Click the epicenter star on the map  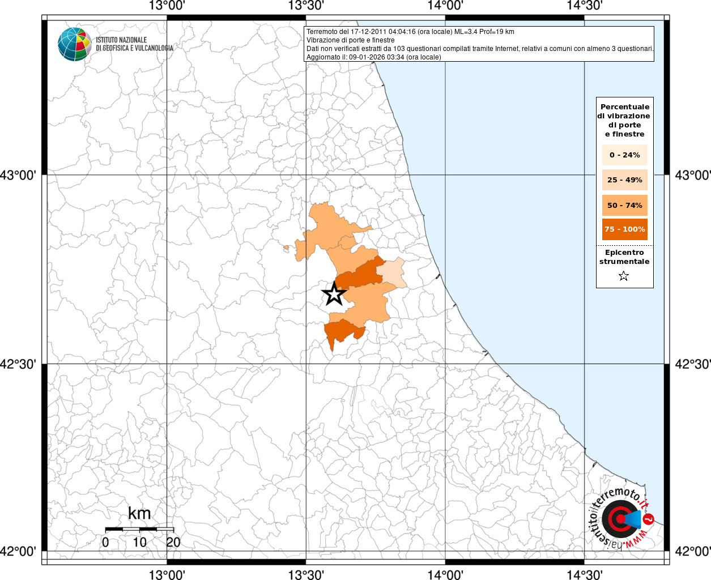pos(334,294)
